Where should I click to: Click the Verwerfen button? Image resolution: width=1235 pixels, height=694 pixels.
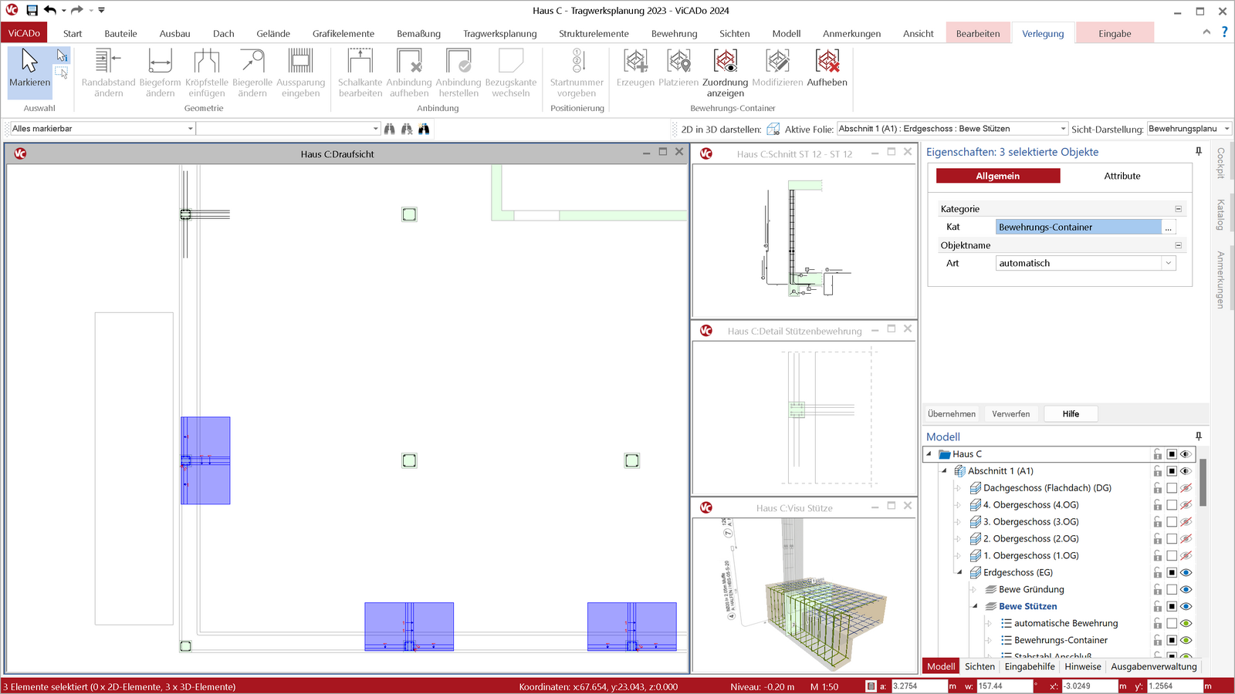1010,414
